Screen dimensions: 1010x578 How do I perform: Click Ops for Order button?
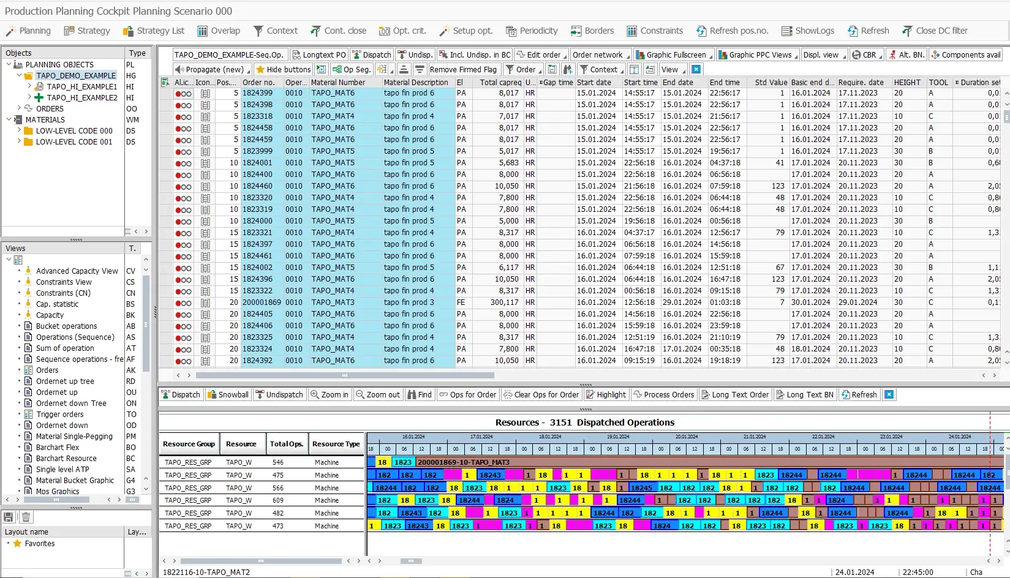click(467, 394)
